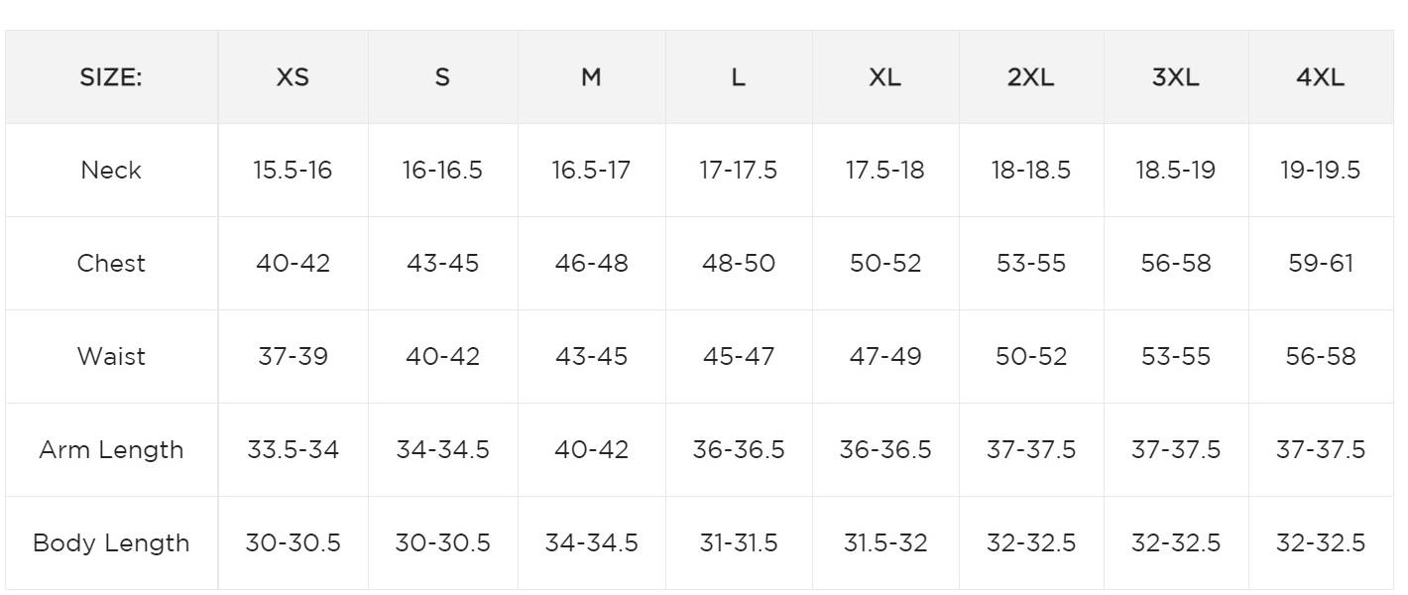Image resolution: width=1408 pixels, height=595 pixels.
Task: Select the M size column header
Action: [591, 77]
